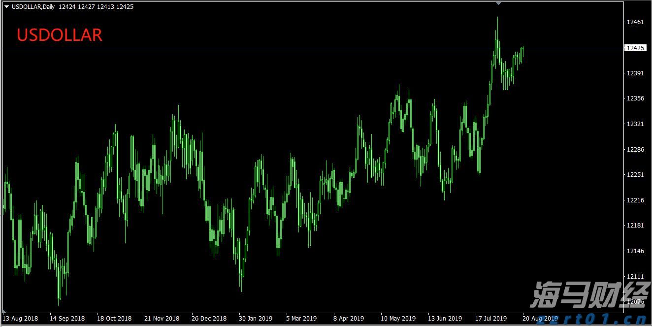Viewport: 652px width, 327px height.
Task: Click the 13 Aug 2018 date label
Action: coord(21,319)
